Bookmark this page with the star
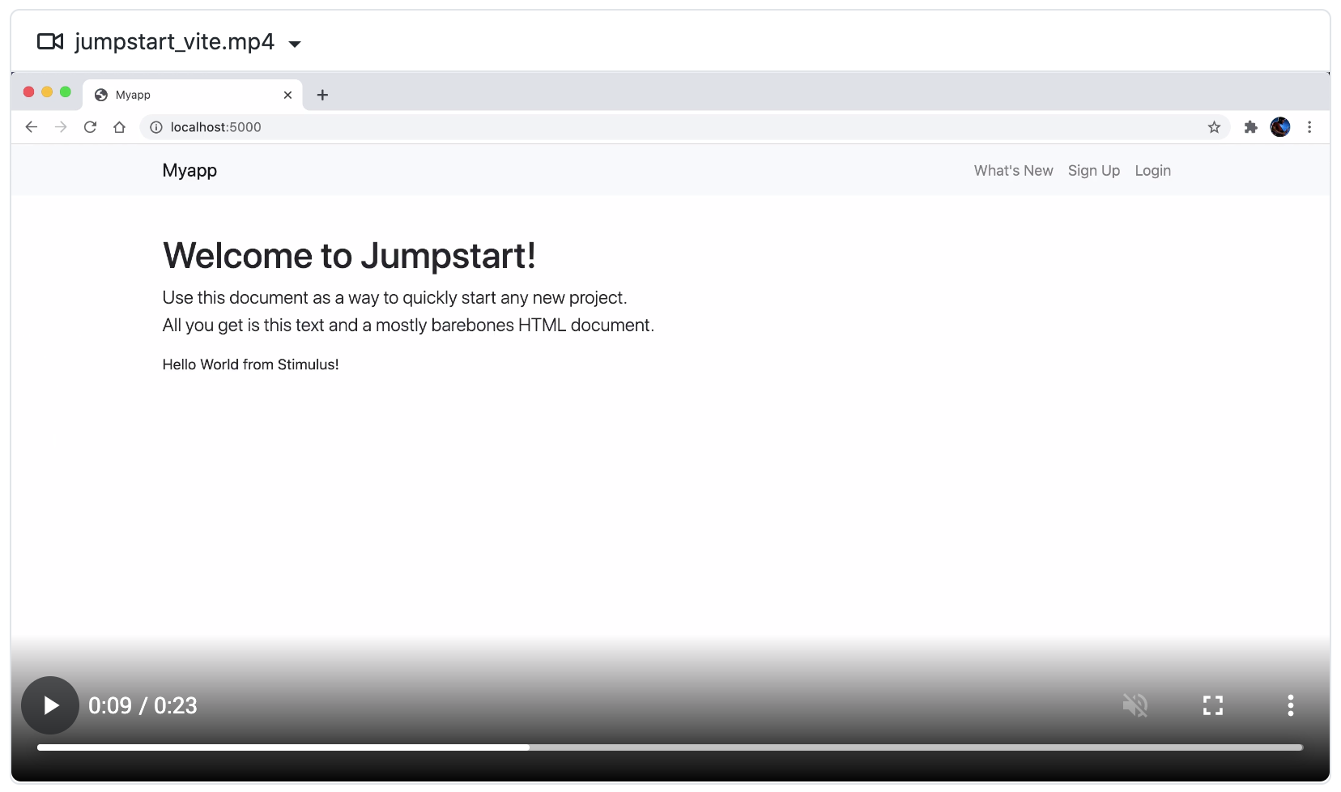Screen dimensions: 1341x792 [x=1214, y=127]
